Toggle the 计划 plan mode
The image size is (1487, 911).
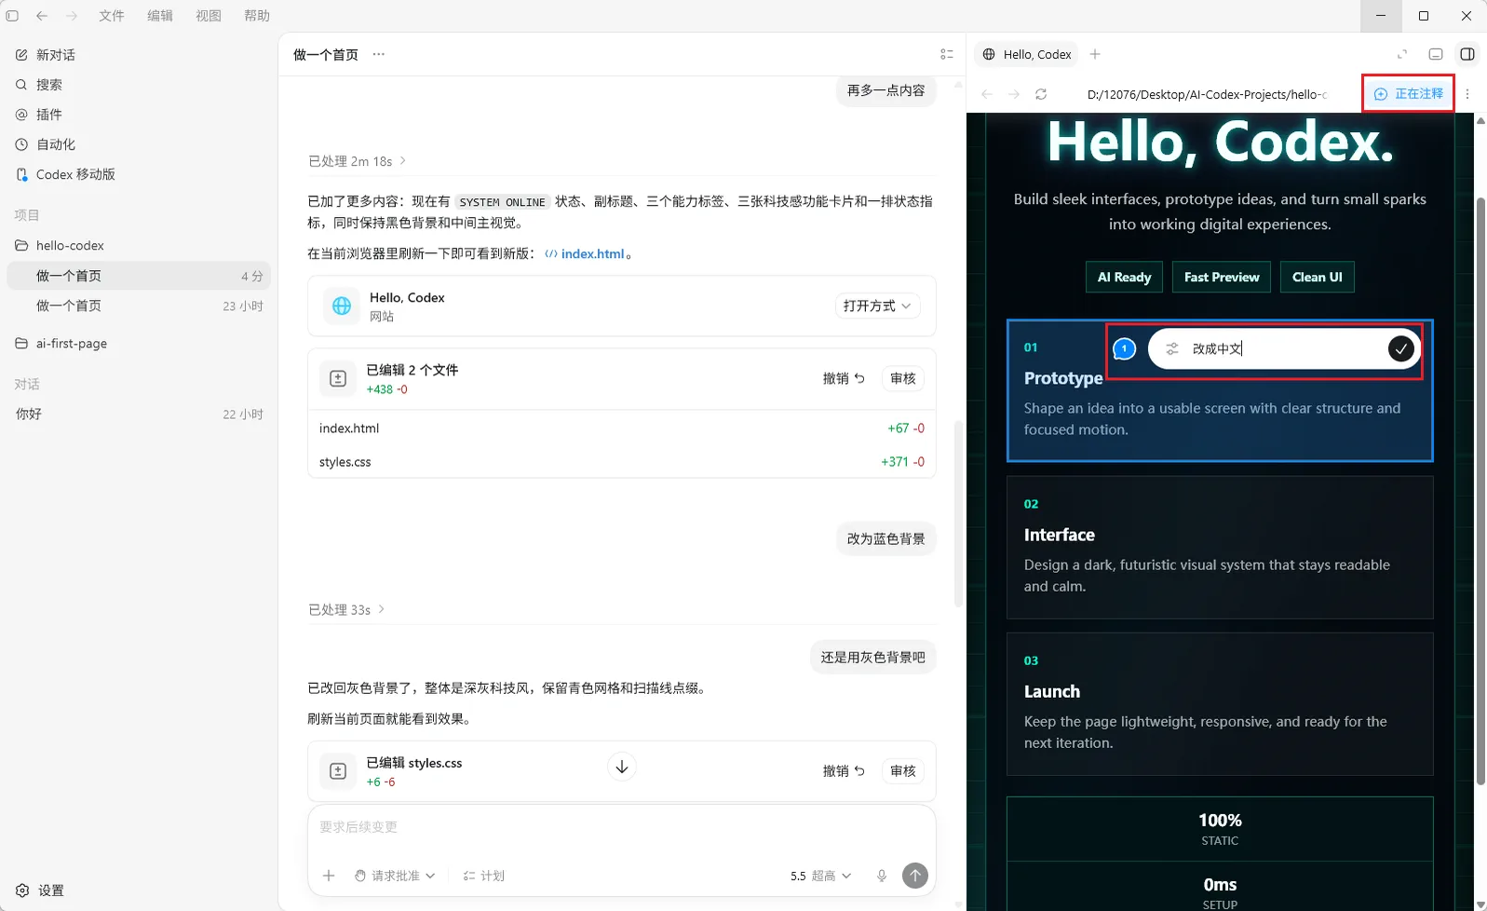pos(484,876)
